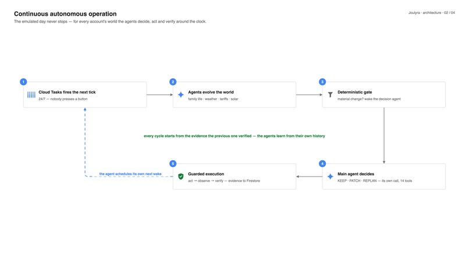The height and width of the screenshot is (263, 469).
Task: Click "material change? wake the decision agent"
Action: coord(369,99)
